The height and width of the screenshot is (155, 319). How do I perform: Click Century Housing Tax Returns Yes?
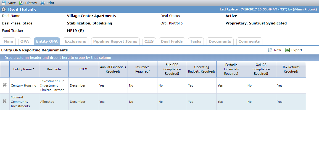point(291,85)
